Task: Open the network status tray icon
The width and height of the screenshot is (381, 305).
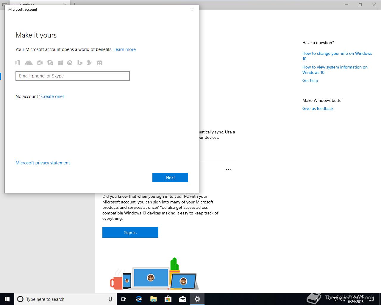Action: pyautogui.click(x=335, y=299)
